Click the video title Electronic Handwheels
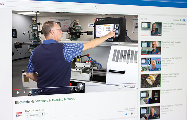Image resolution: width=187 pixels, height=120 pixels. pos(45,101)
